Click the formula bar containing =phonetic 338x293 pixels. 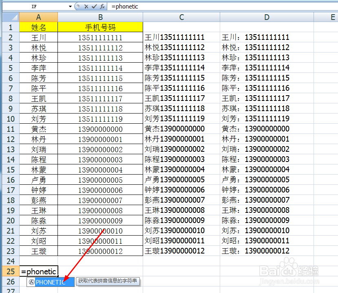[x=222, y=7]
